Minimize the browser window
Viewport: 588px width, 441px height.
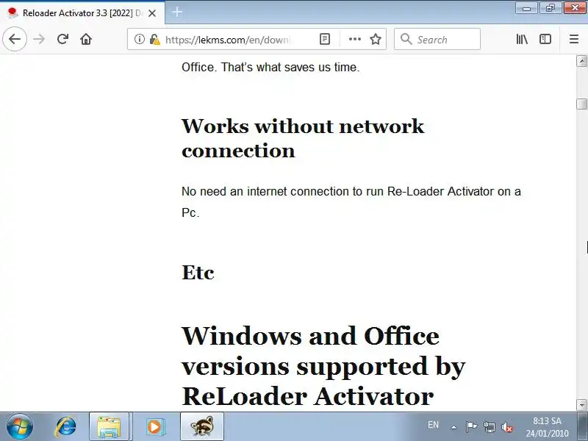tap(527, 8)
